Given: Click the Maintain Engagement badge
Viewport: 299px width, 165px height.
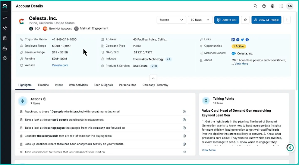Looking at the screenshot, I should (x=91, y=28).
